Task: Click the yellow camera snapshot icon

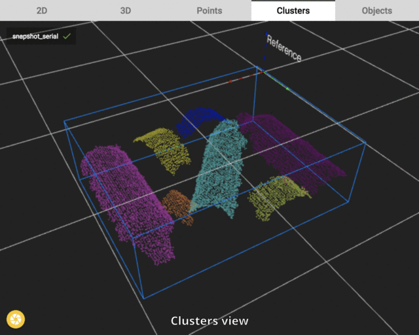Action: tap(16, 319)
